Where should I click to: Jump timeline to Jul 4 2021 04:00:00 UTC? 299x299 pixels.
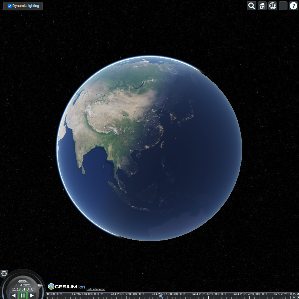[x=86, y=294]
